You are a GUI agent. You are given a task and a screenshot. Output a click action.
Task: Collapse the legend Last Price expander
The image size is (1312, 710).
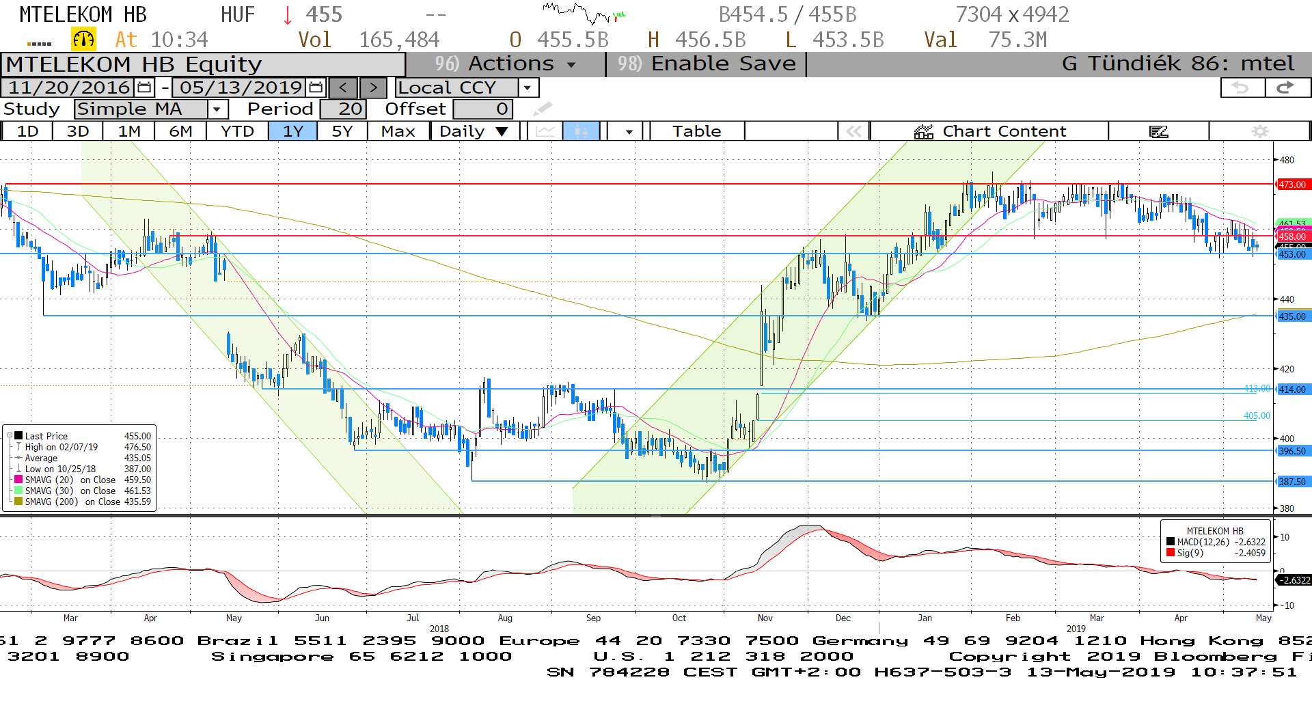pos(10,435)
